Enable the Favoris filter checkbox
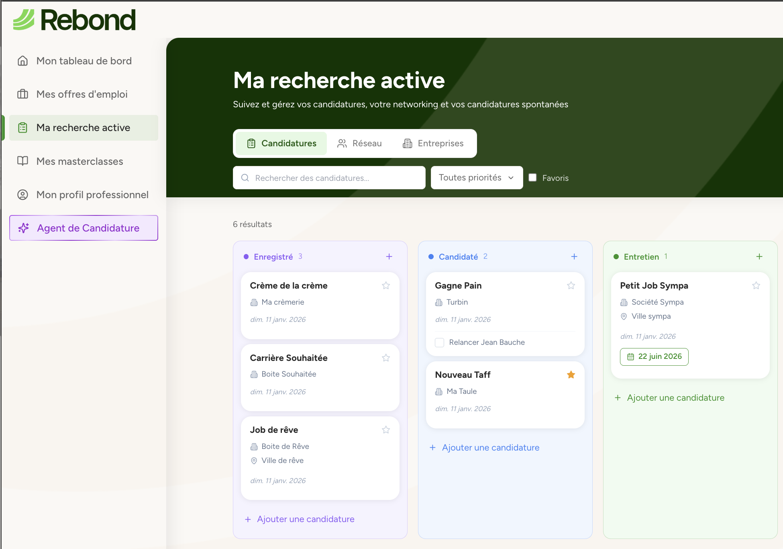Viewport: 783px width, 549px height. pos(533,178)
